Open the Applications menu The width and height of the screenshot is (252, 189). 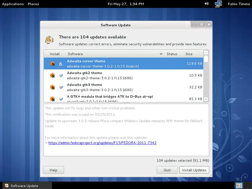[x=13, y=4]
